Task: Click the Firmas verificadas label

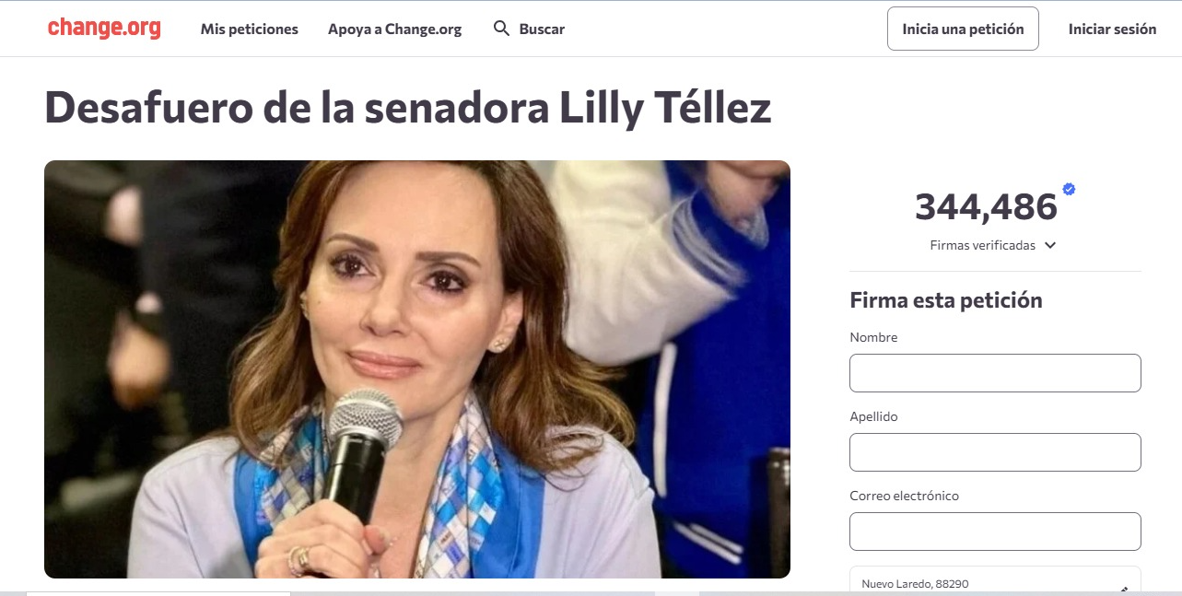Action: click(982, 246)
